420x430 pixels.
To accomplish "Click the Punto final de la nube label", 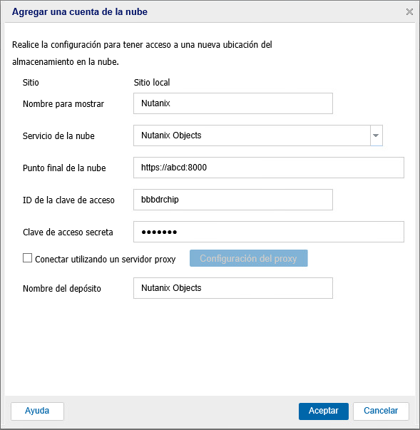I will click(64, 168).
